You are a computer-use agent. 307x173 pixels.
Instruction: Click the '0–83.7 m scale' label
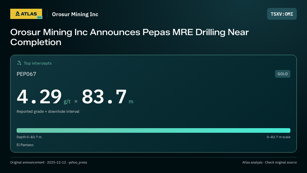click(279, 137)
